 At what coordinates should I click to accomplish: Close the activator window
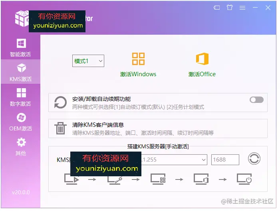tap(268, 8)
